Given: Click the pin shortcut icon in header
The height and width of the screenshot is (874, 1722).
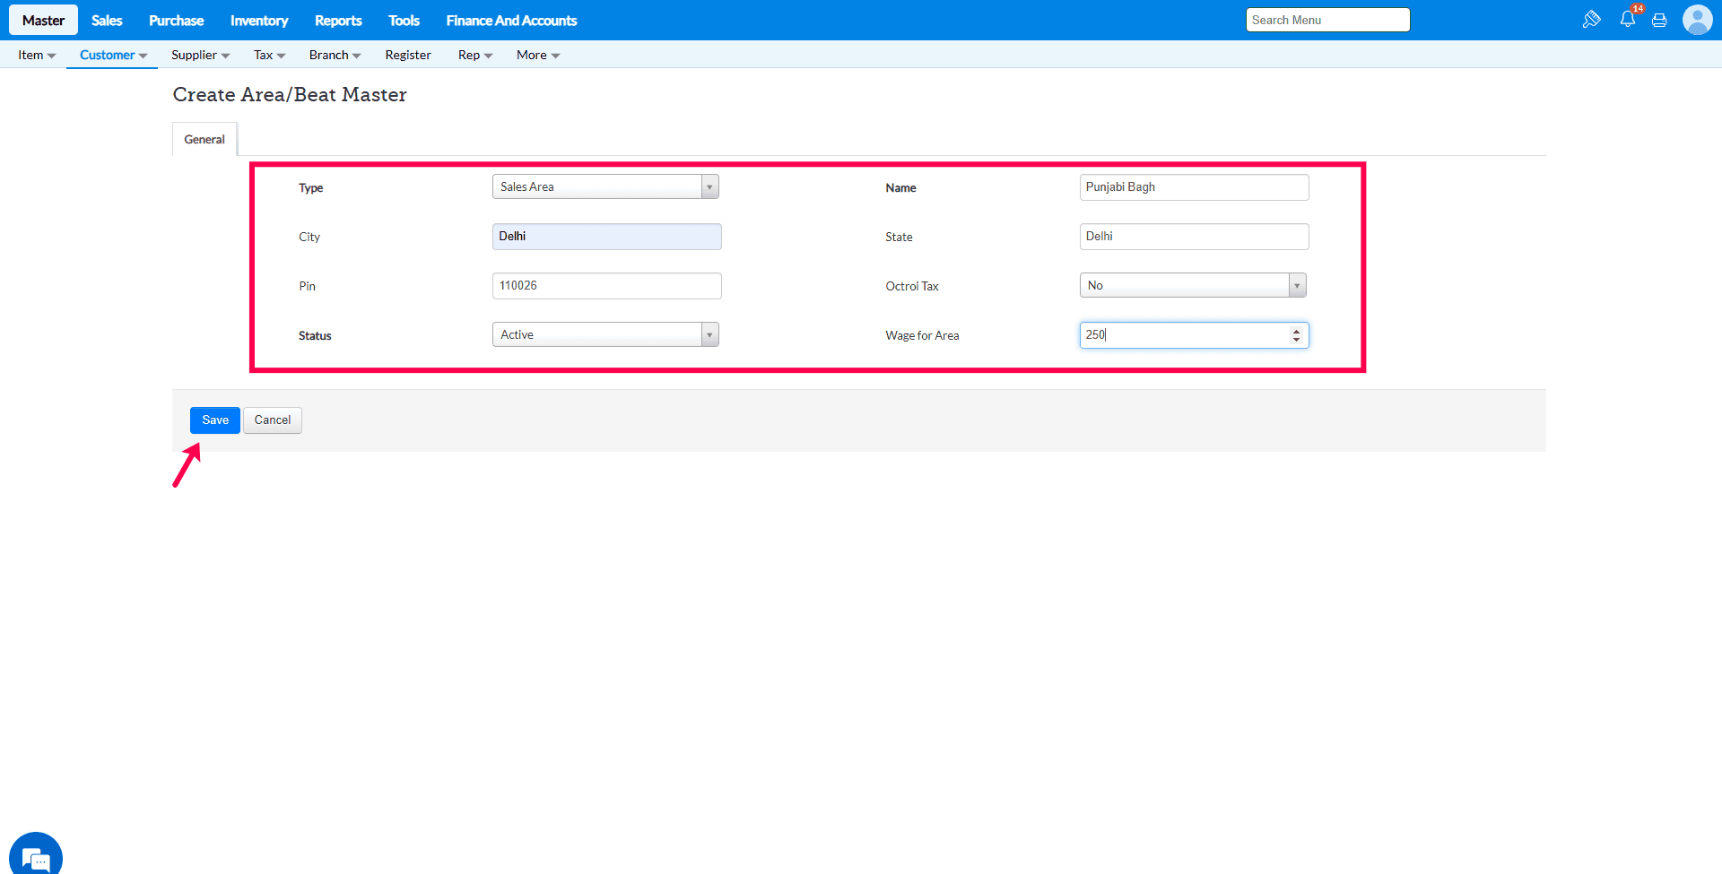Looking at the screenshot, I should (x=1591, y=20).
